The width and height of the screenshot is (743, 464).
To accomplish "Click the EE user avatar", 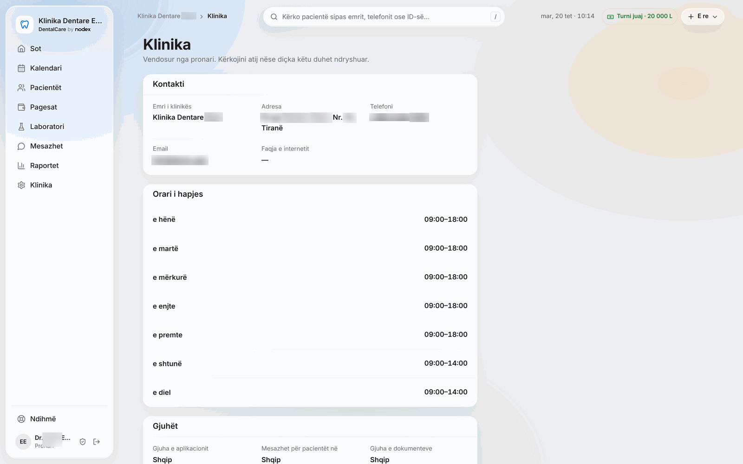I will [23, 442].
